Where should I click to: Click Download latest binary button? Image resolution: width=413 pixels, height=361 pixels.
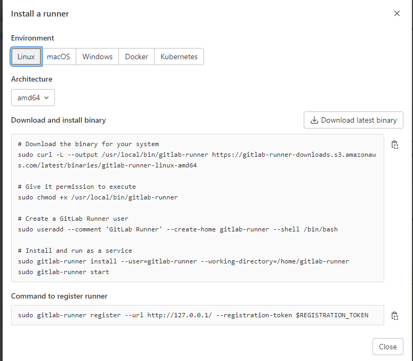353,120
